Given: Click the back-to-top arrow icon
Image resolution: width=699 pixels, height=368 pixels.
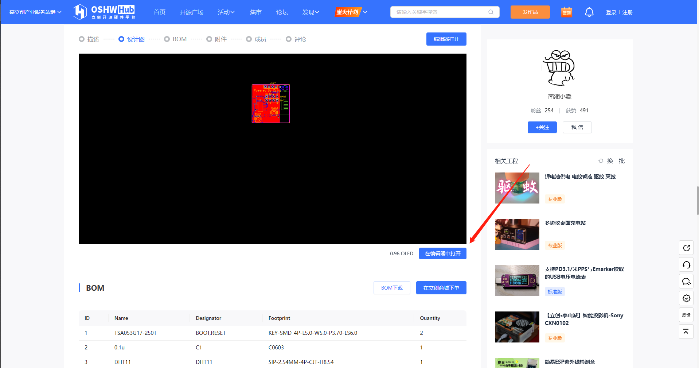Looking at the screenshot, I should tap(686, 332).
